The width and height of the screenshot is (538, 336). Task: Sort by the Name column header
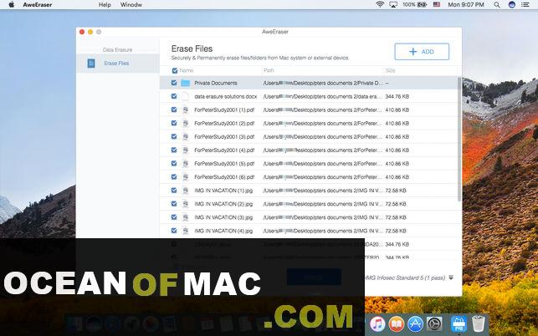pos(187,71)
